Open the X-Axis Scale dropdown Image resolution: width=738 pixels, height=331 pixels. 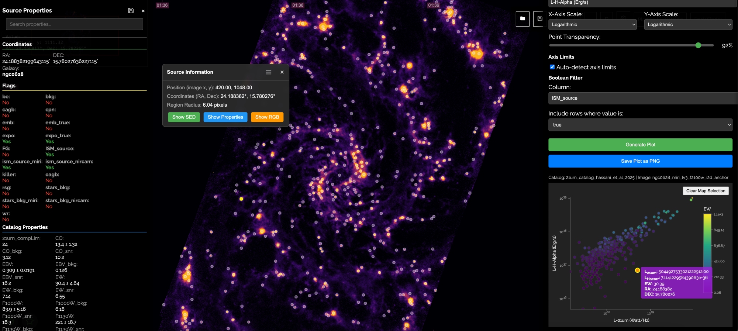[x=592, y=25]
